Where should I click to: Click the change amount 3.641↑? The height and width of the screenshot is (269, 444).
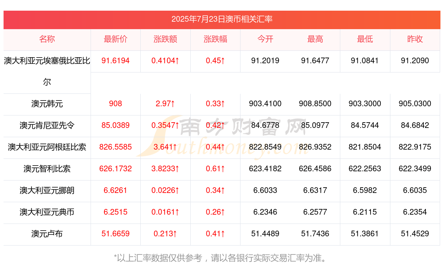point(165,147)
